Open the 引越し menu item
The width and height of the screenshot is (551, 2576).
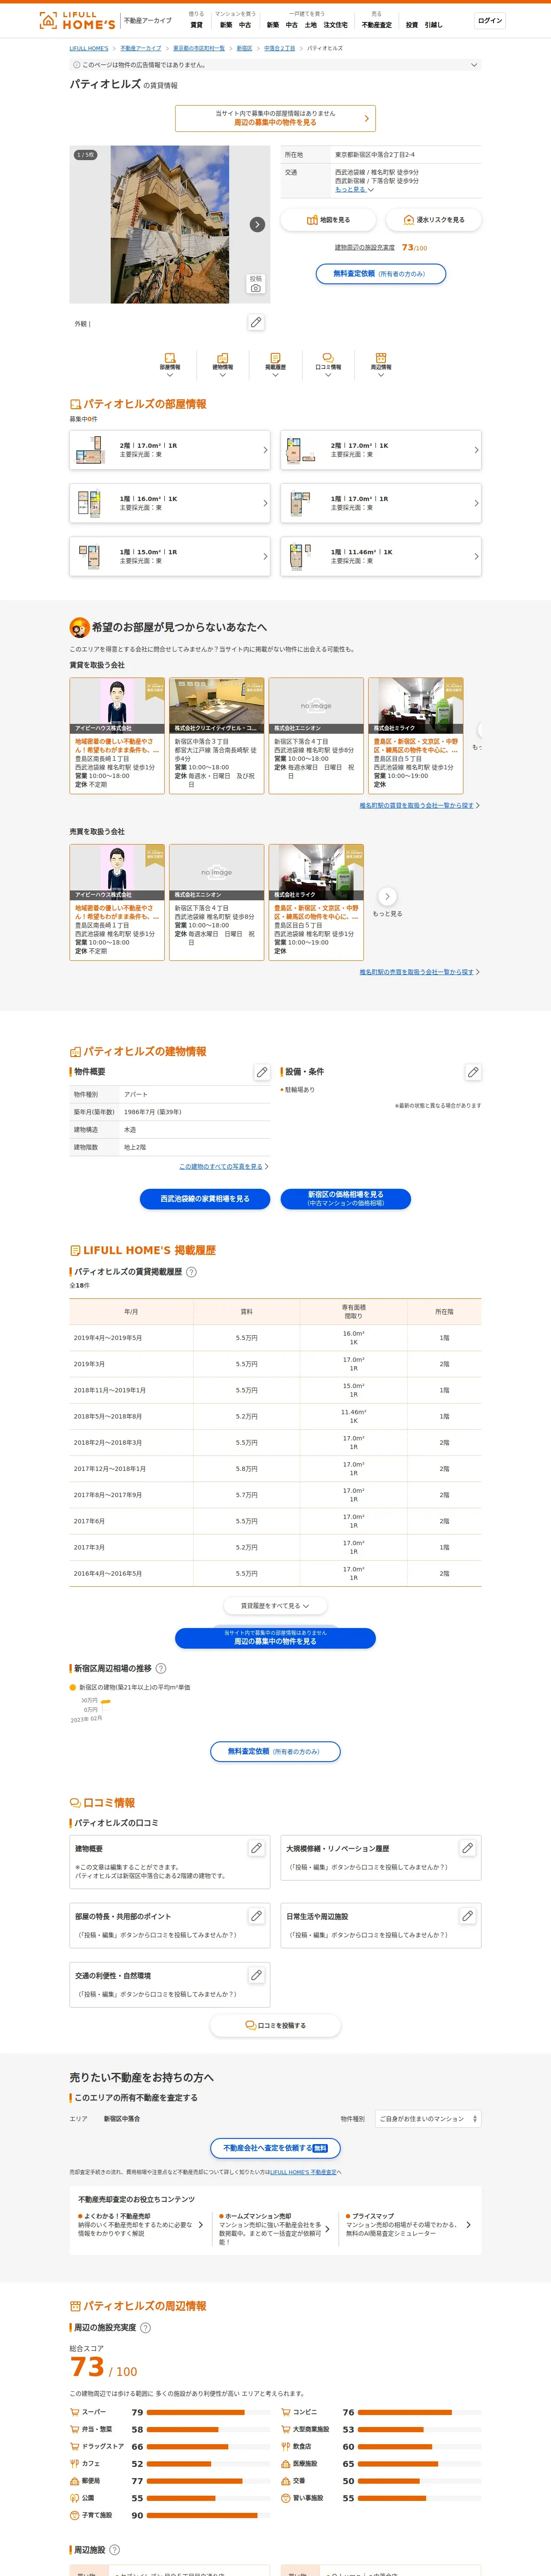(433, 25)
